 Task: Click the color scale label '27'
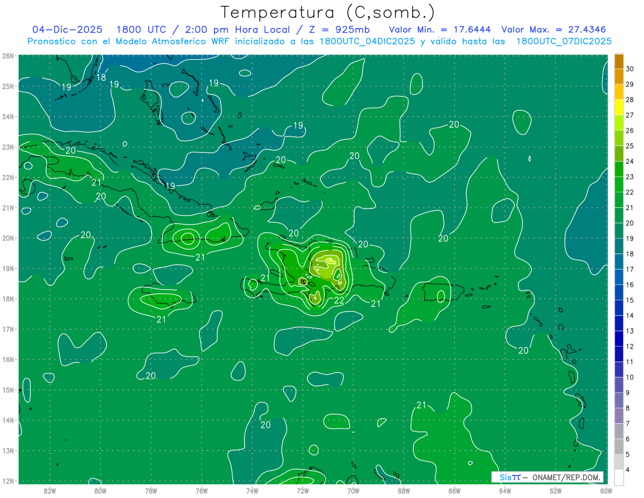click(x=630, y=115)
